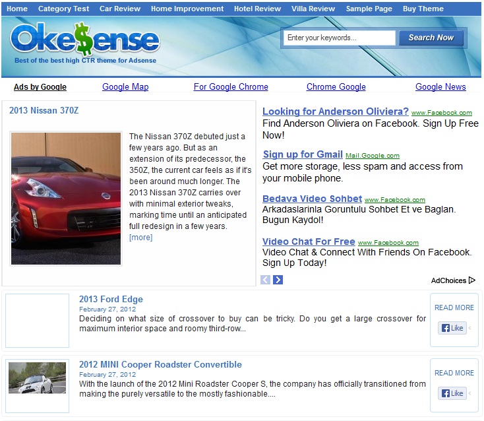Screen dimensions: 484x421
Task: Open Car Review menu
Action: (120, 9)
